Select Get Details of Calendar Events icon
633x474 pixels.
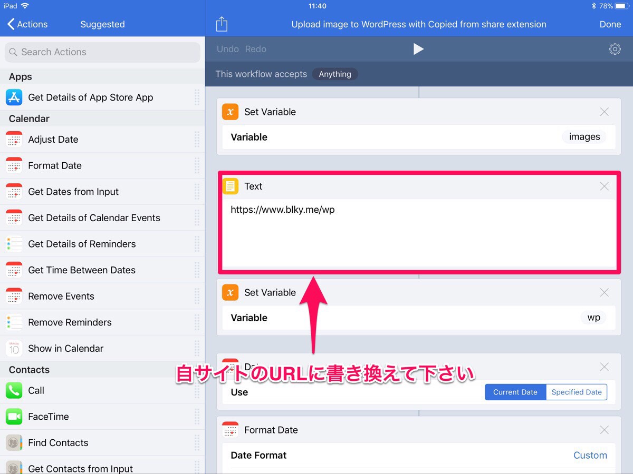(14, 218)
